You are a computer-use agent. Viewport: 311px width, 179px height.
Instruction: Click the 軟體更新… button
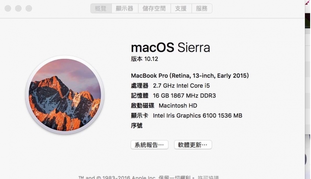pyautogui.click(x=193, y=145)
